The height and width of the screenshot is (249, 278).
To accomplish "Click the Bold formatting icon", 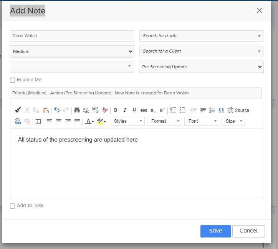I will (x=116, y=110).
